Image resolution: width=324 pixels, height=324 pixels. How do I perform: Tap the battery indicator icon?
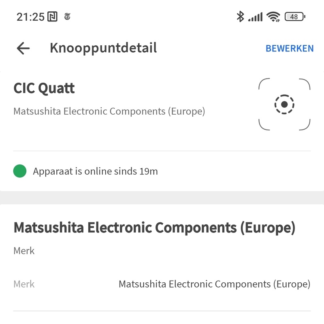tap(295, 17)
